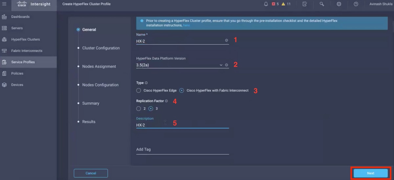The height and width of the screenshot is (180, 394).
Task: Click the Policies sidebar icon
Action: pyautogui.click(x=4, y=73)
